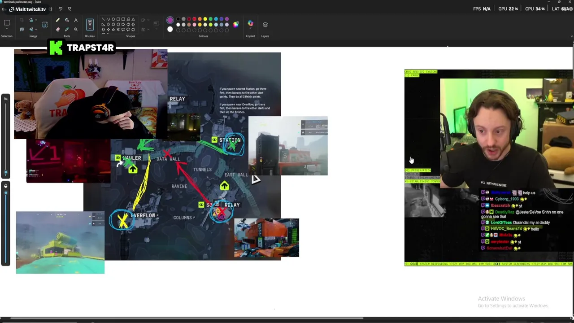Viewport: 574px width, 323px height.
Task: Pick the Right arrow shape
Action: click(123, 24)
